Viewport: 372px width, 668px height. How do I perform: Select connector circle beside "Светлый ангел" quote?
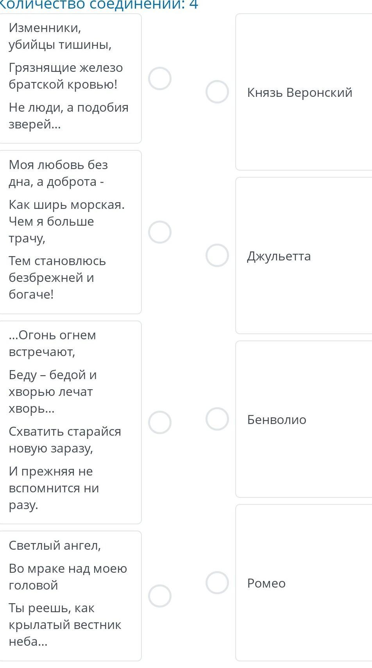click(x=160, y=596)
